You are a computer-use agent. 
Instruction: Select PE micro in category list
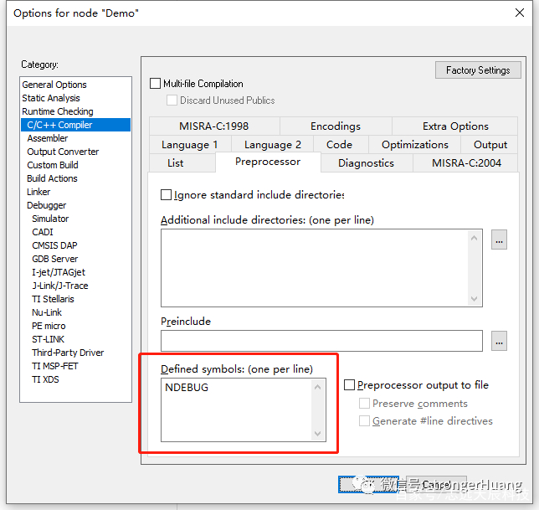click(x=75, y=326)
